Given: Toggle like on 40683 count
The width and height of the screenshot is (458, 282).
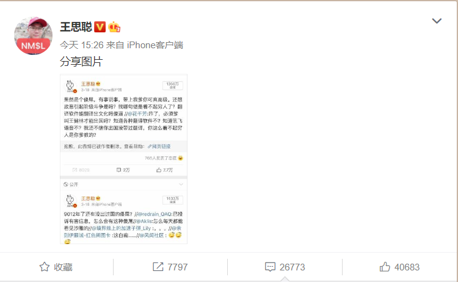Looking at the screenshot, I should (399, 267).
